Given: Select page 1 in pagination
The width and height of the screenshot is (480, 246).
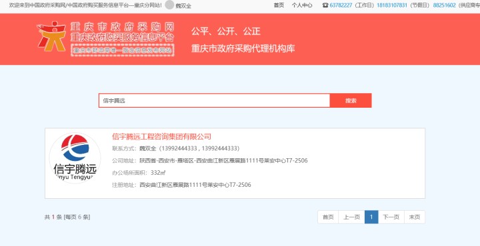Looking at the screenshot, I should click(x=371, y=217).
